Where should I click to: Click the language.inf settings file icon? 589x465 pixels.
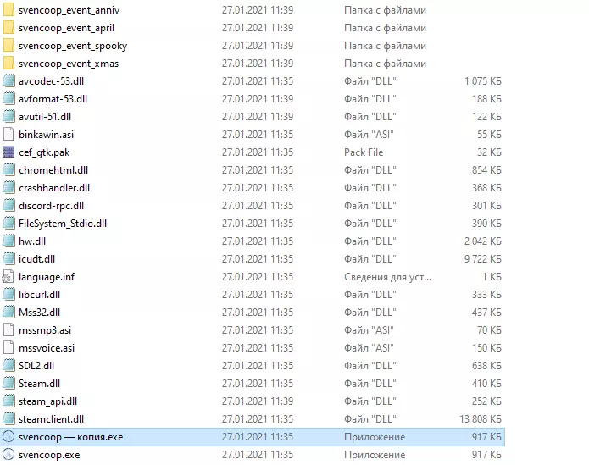tap(8, 277)
